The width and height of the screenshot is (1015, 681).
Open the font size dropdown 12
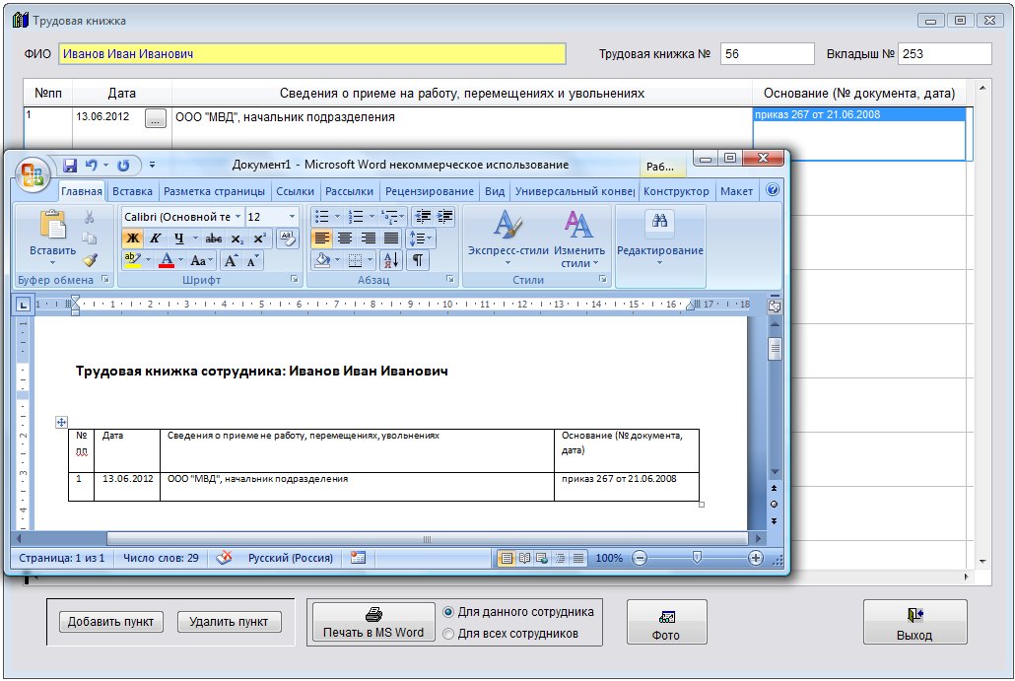(x=292, y=216)
